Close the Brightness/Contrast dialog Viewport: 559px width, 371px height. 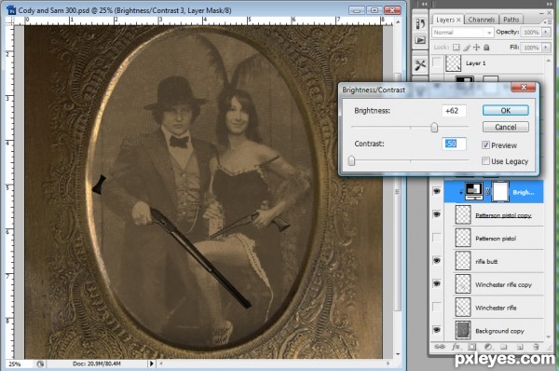(523, 87)
